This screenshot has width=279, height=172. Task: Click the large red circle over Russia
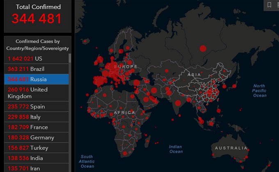[x=203, y=48]
